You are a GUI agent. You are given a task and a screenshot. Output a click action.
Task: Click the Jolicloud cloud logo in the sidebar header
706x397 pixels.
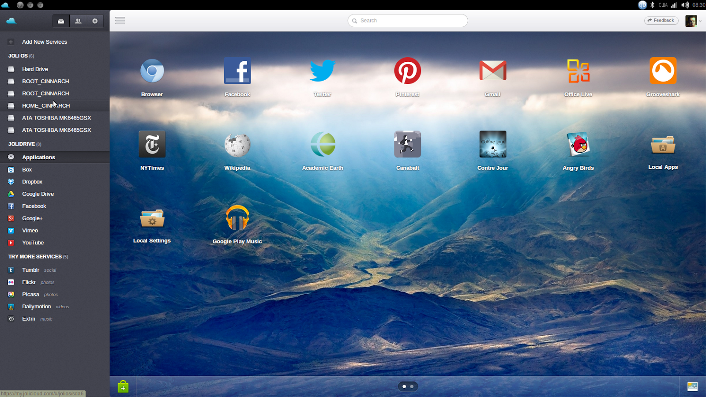pos(11,21)
